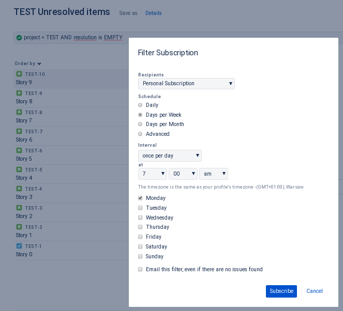Image resolution: width=343 pixels, height=311 pixels.
Task: Choose the Days per Month schedule option
Action: point(140,124)
